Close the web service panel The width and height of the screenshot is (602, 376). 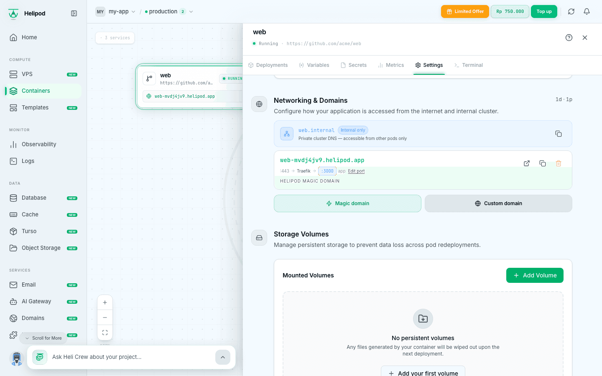coord(585,38)
